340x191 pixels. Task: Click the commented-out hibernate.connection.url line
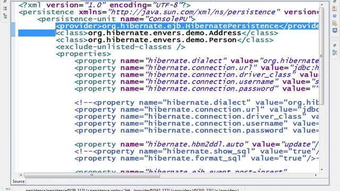[x=197, y=109]
